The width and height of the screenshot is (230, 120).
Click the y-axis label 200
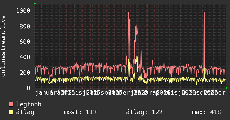click(25, 73)
